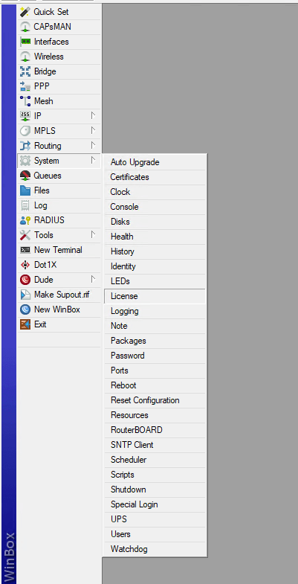Click the Mesh nodes icon
This screenshot has width=298, height=584.
25,101
